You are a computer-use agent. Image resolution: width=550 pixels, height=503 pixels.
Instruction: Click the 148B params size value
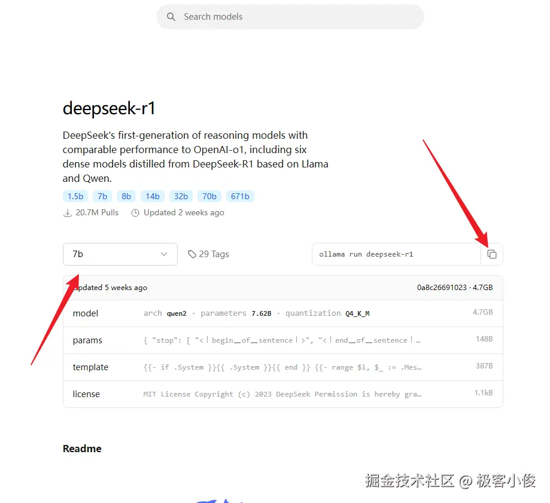click(484, 339)
